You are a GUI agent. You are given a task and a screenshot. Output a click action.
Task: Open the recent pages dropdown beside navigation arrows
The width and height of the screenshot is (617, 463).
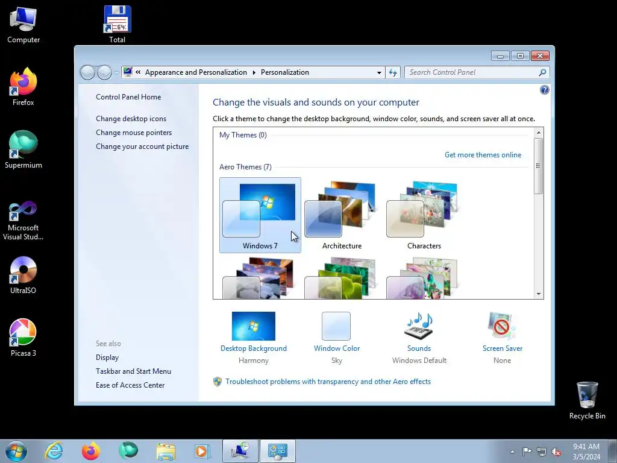click(x=116, y=72)
